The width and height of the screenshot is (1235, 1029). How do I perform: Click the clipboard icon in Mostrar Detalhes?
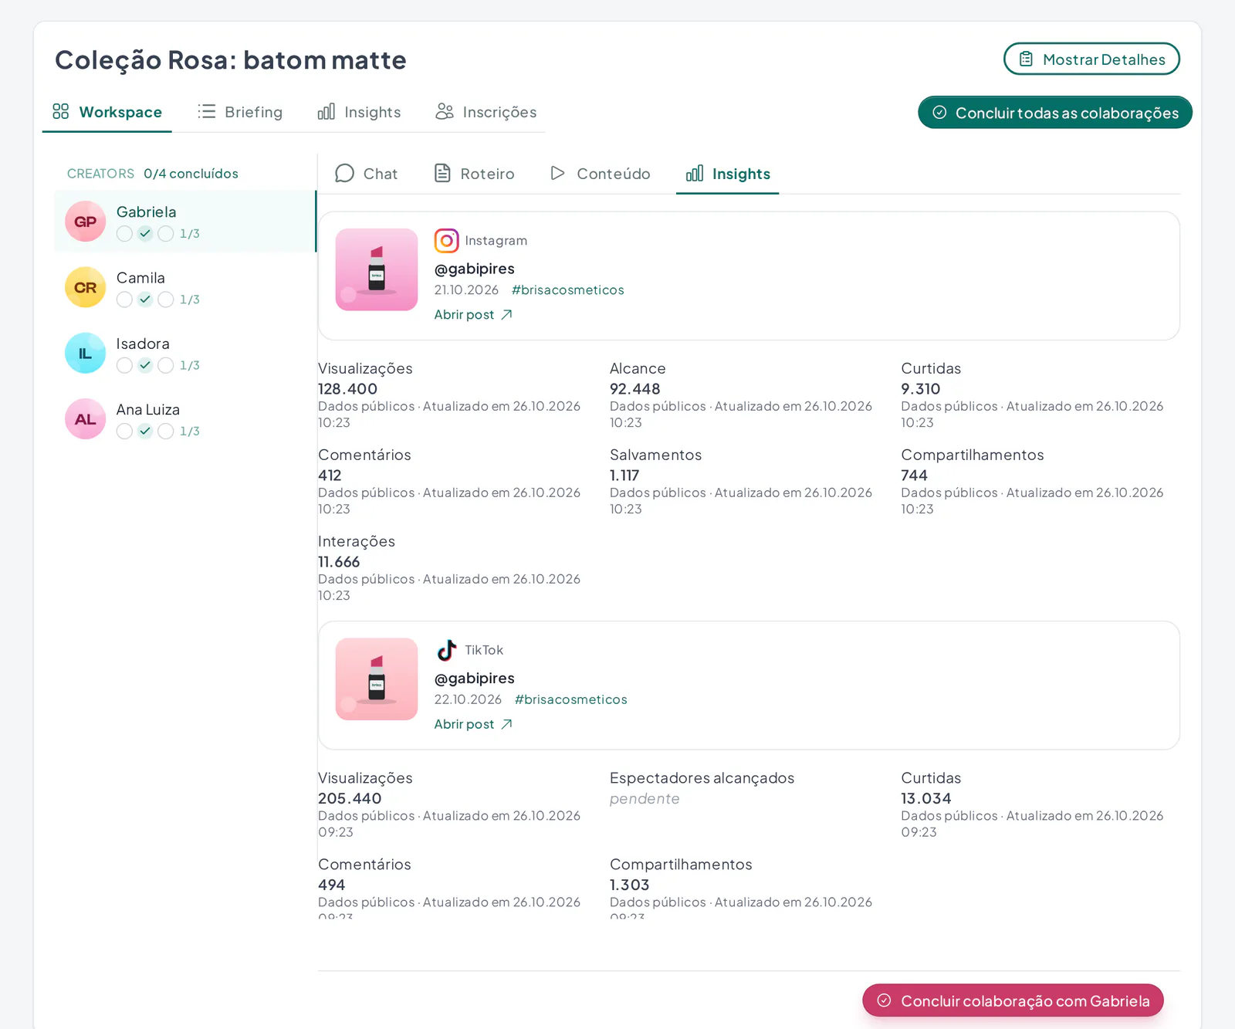(1026, 59)
